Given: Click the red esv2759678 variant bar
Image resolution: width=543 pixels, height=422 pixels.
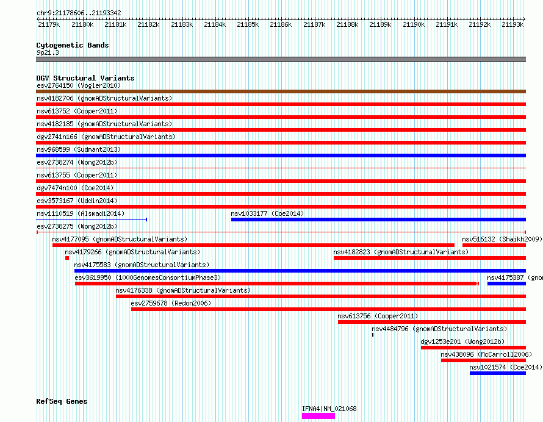Looking at the screenshot, I should [x=329, y=309].
